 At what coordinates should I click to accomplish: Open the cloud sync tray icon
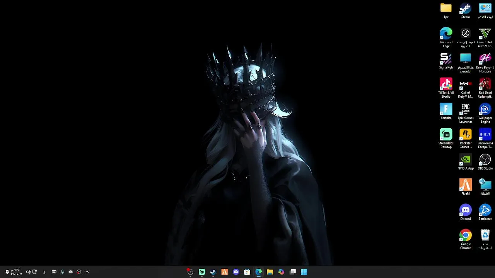click(70, 272)
